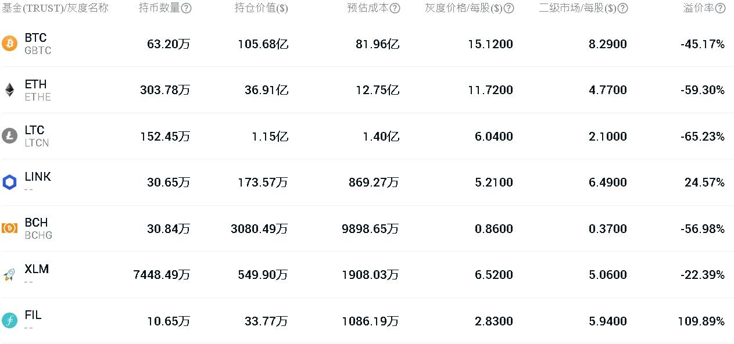Click the Chainlink hexagon icon
This screenshot has width=734, height=344.
pyautogui.click(x=10, y=182)
